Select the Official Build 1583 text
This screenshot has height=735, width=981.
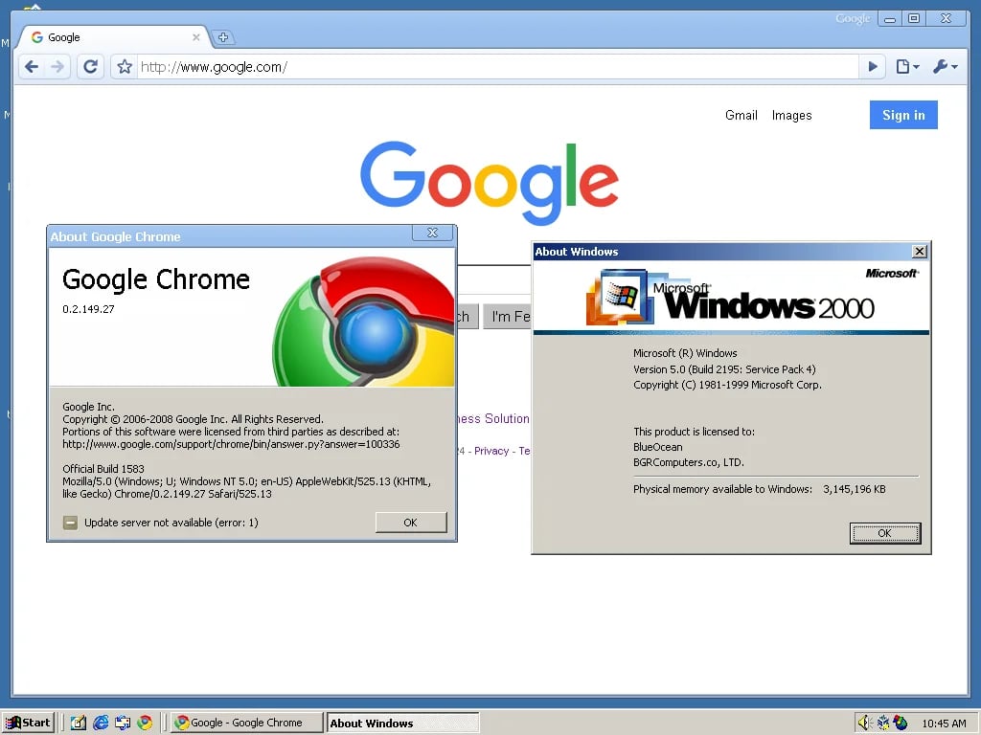pos(103,469)
